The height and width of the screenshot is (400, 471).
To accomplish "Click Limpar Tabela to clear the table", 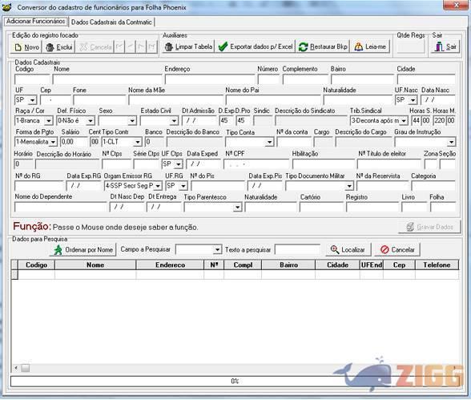I will pyautogui.click(x=189, y=46).
